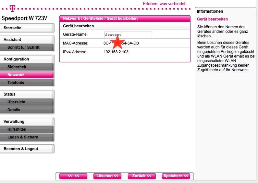This screenshot has height=183, width=258.
Task: Go back using Zurück button
Action: [x=141, y=176]
